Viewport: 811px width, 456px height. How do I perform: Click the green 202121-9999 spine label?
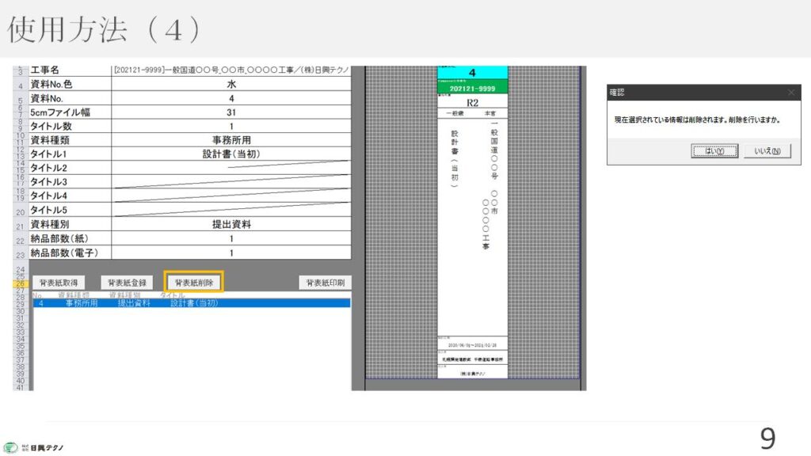click(472, 89)
